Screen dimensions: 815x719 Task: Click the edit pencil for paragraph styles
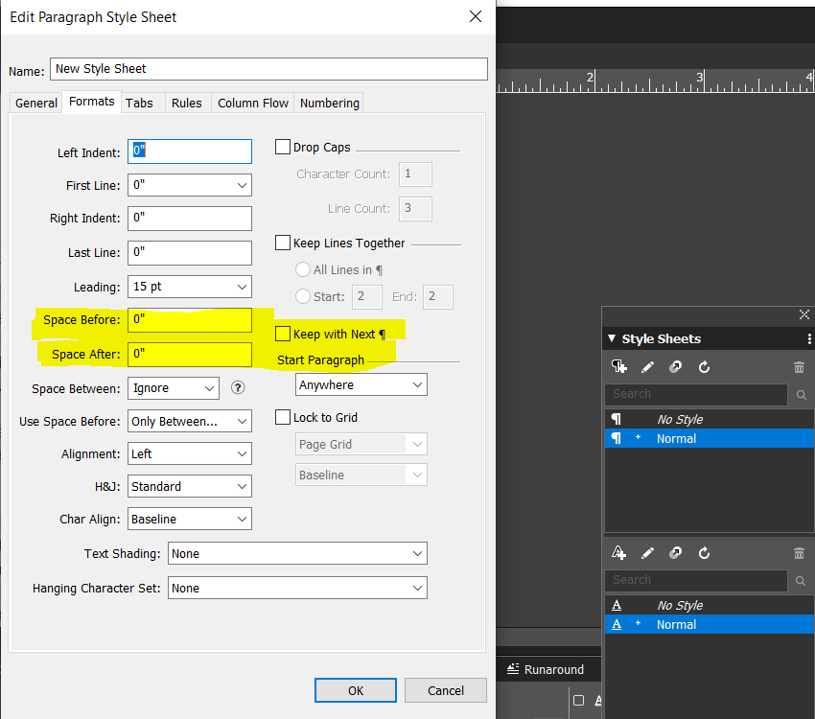tap(647, 366)
